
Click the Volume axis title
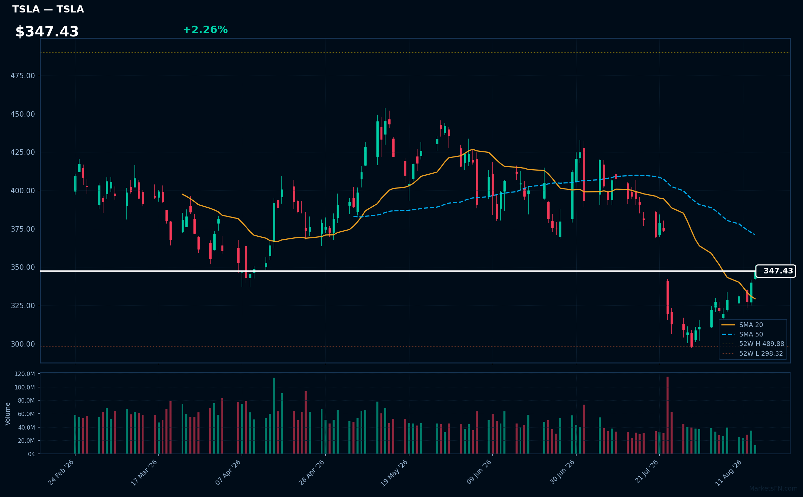(x=8, y=414)
